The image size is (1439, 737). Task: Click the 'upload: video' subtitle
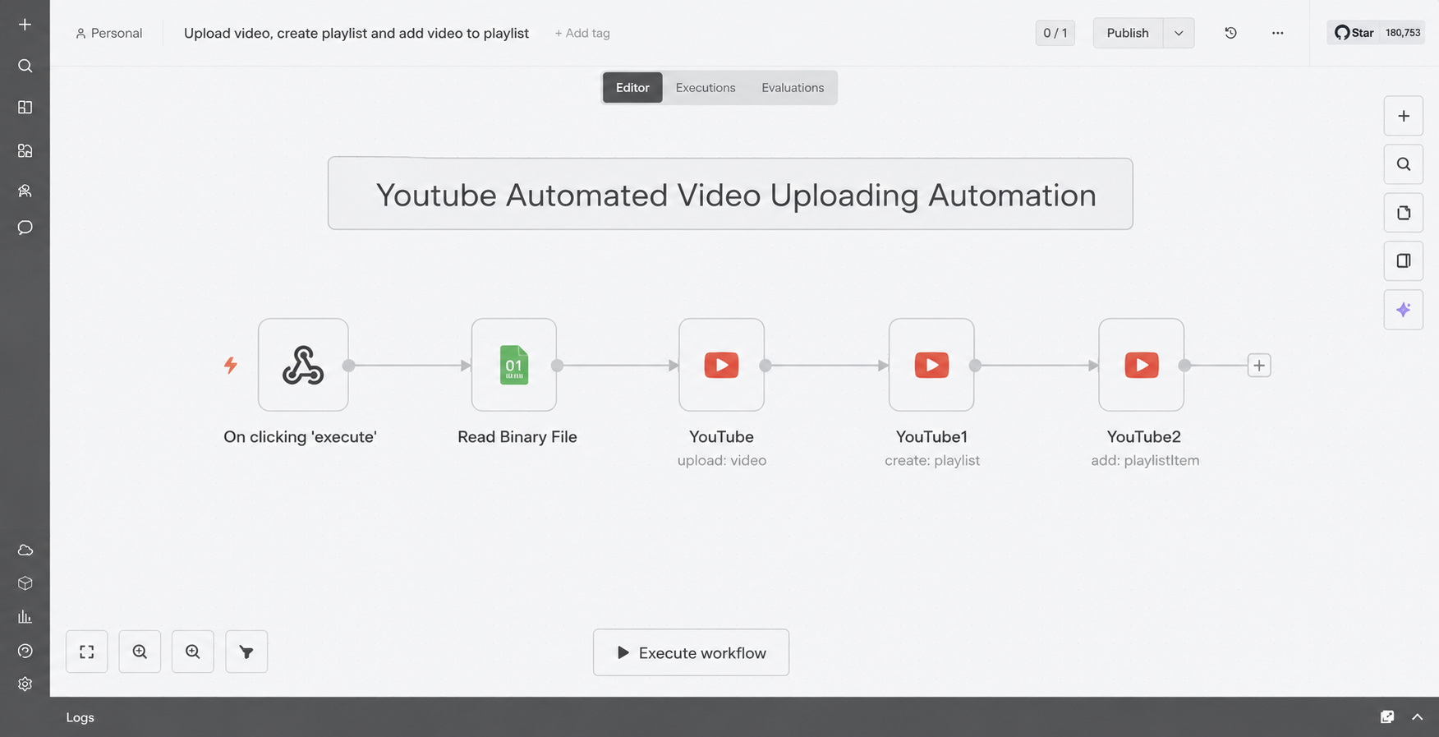tap(722, 460)
